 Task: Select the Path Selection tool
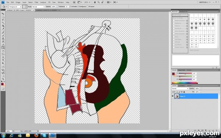3,63
